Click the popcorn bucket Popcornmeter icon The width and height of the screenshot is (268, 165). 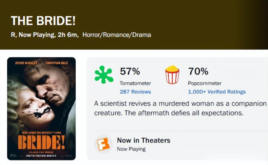tap(172, 74)
